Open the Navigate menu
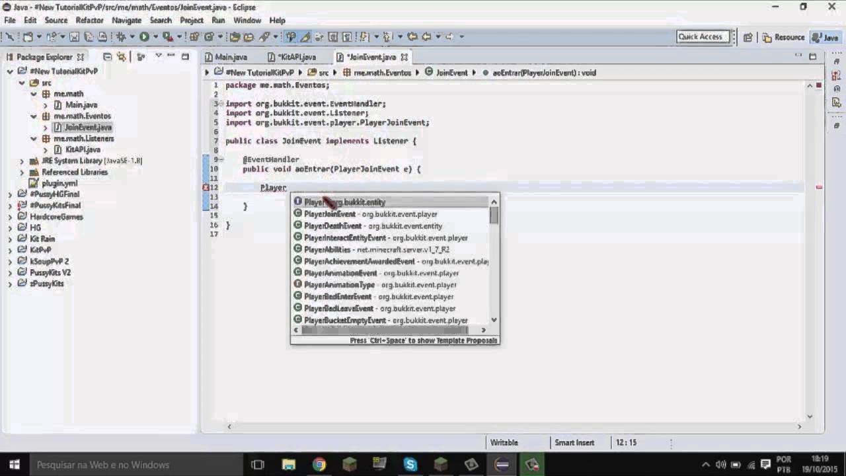 (126, 20)
